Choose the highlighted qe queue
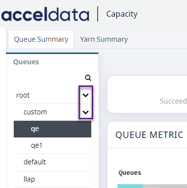Viewport: 187px width, 188px height. (53, 129)
